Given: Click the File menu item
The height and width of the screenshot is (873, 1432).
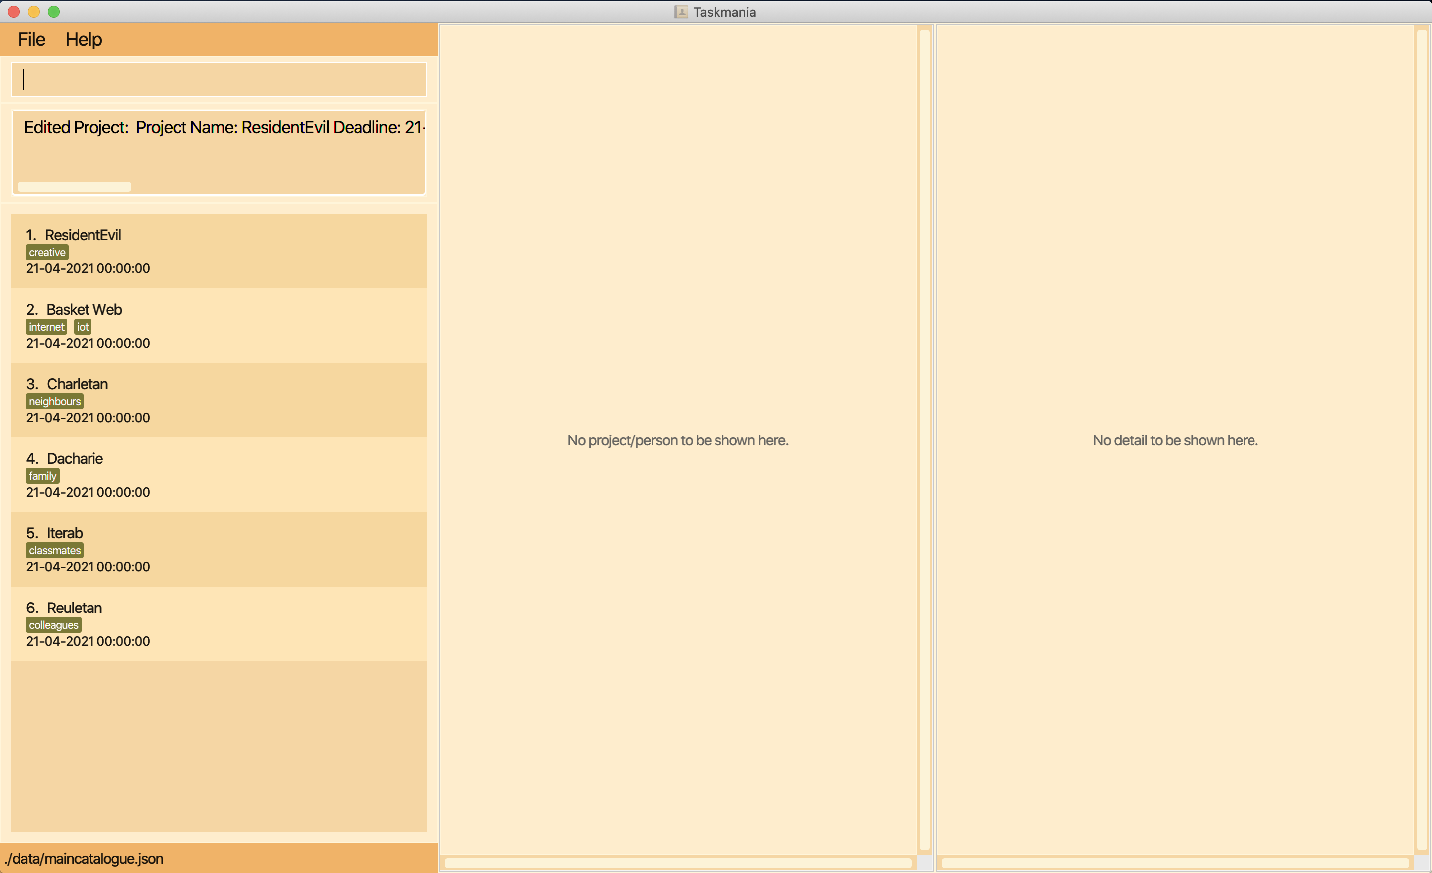Looking at the screenshot, I should (30, 39).
